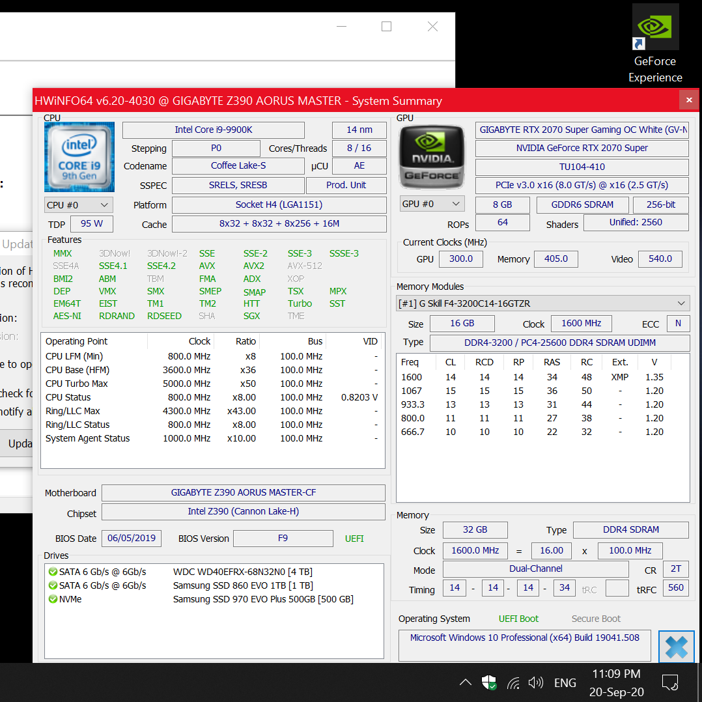Screen dimensions: 702x702
Task: Click the GIGABYTE RTX 2070 Super Gaming OC White field
Action: click(x=582, y=130)
